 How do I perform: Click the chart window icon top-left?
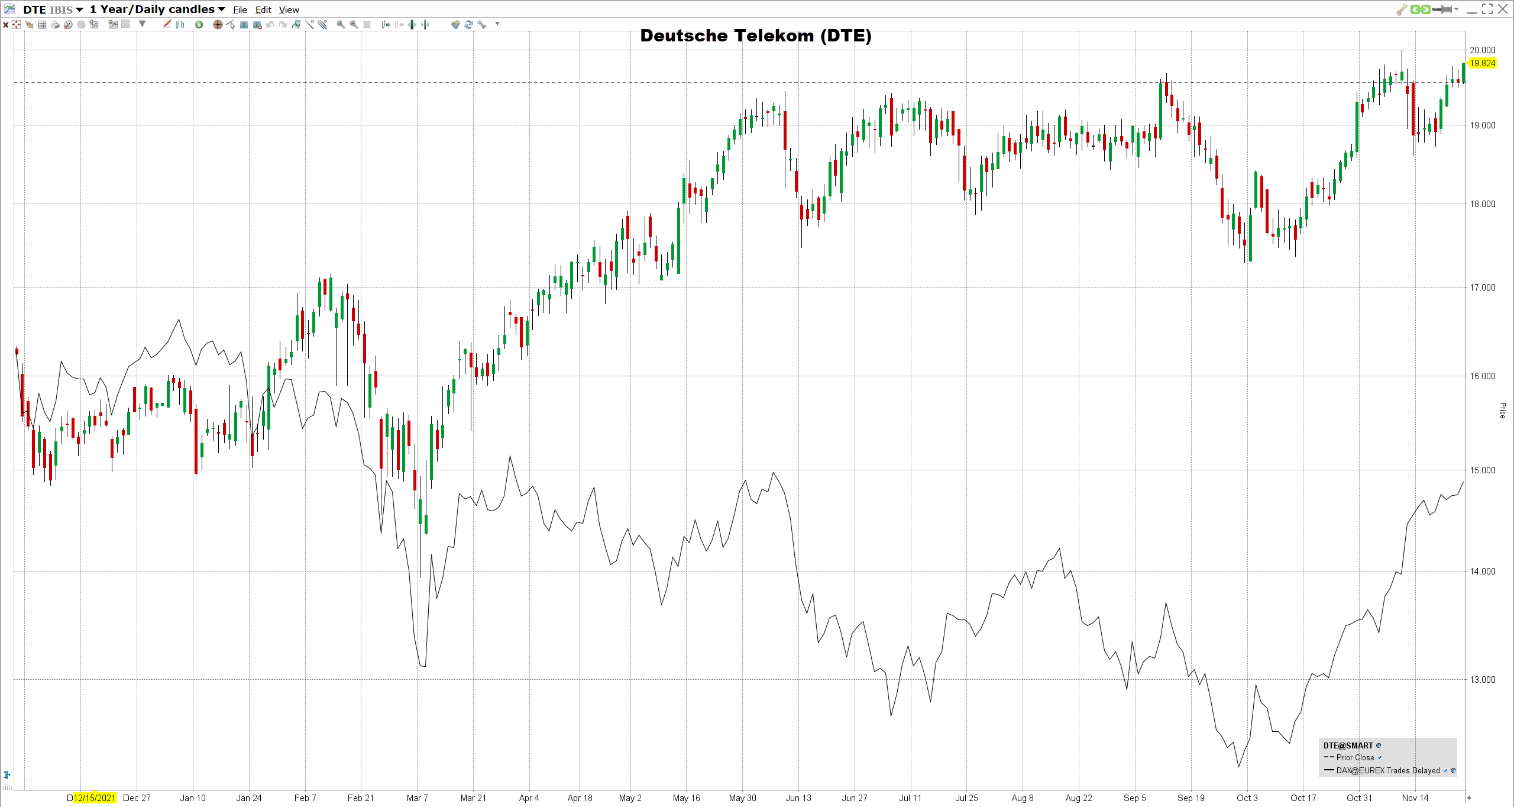click(x=9, y=9)
